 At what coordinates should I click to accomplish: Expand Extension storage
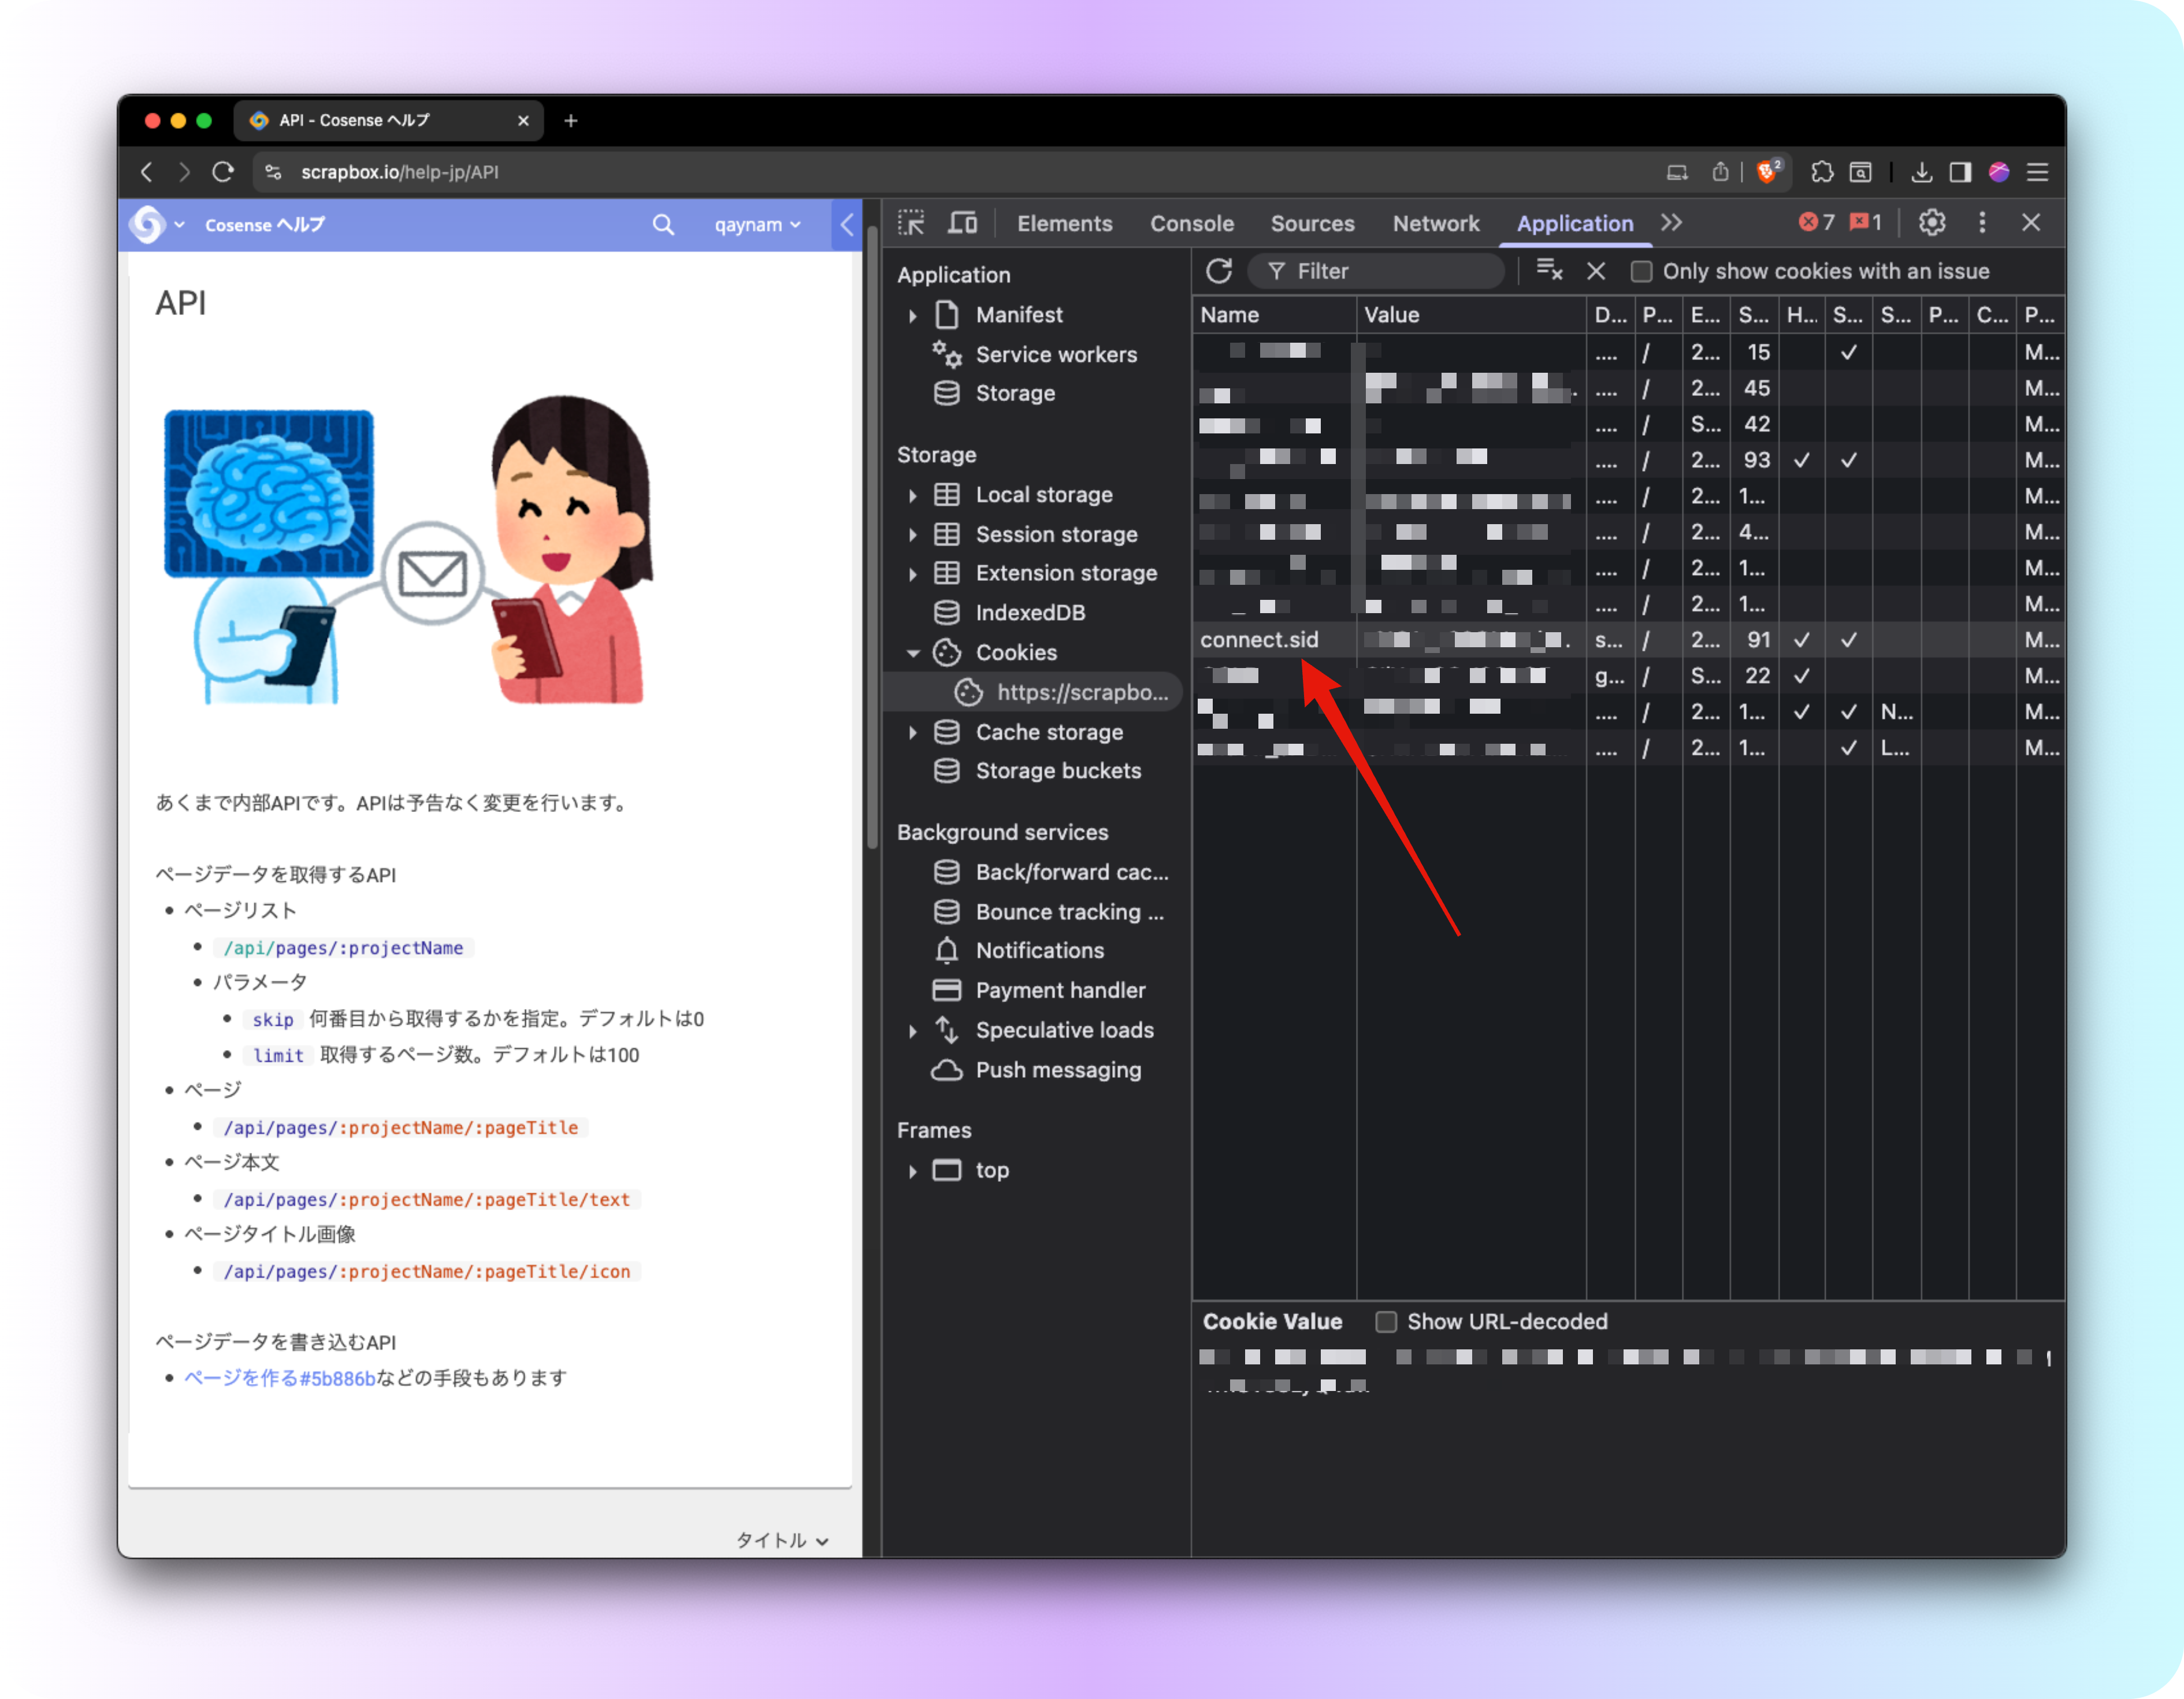click(912, 574)
